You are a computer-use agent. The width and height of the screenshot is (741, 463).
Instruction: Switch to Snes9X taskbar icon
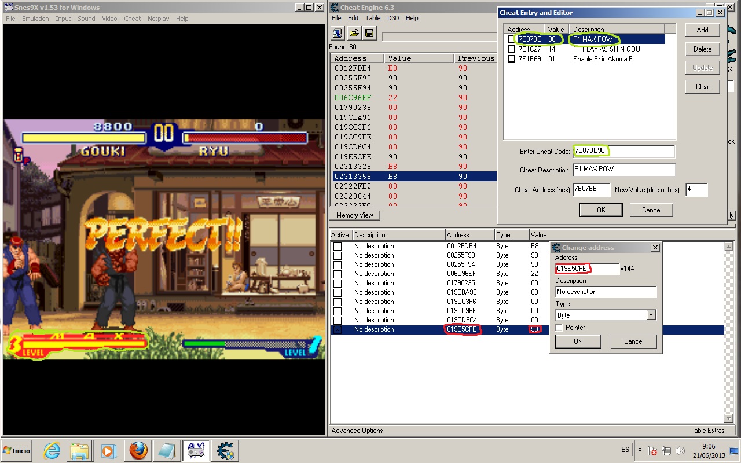[x=196, y=450]
